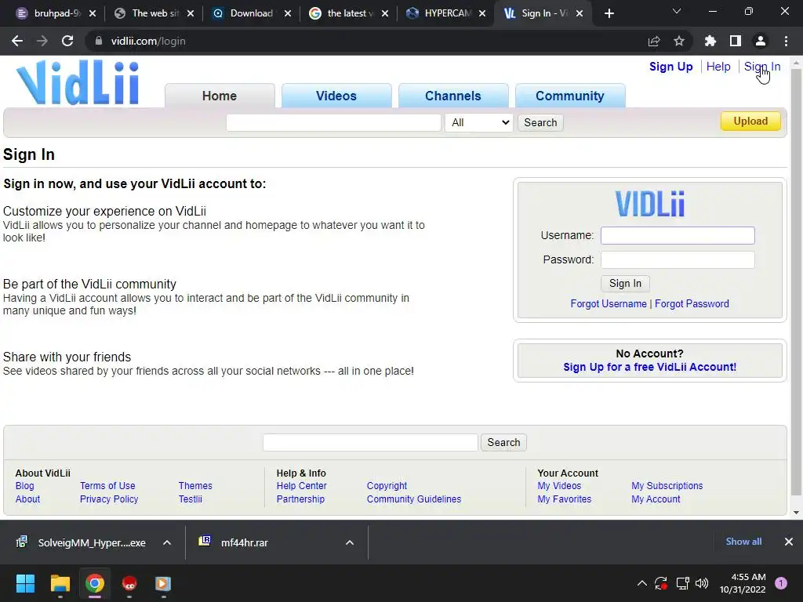Open the media player taskbar icon
This screenshot has width=803, height=602.
[163, 583]
